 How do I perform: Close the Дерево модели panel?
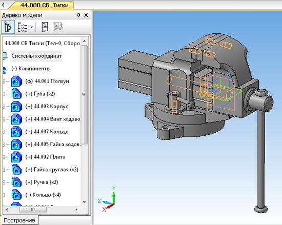pyautogui.click(x=86, y=15)
